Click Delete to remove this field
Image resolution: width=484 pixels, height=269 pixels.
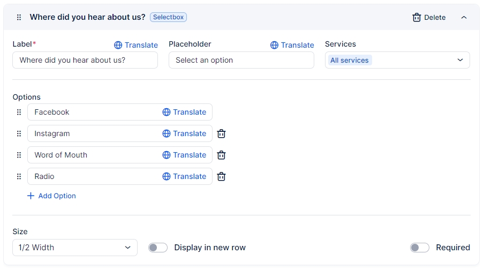(x=429, y=17)
